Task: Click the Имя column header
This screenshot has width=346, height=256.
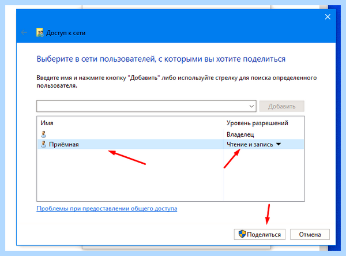Action: tap(47, 123)
